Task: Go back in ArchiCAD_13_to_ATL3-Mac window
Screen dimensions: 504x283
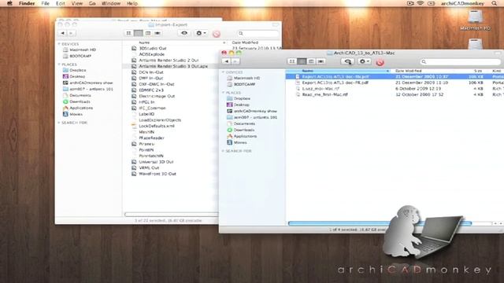Action: [x=227, y=61]
